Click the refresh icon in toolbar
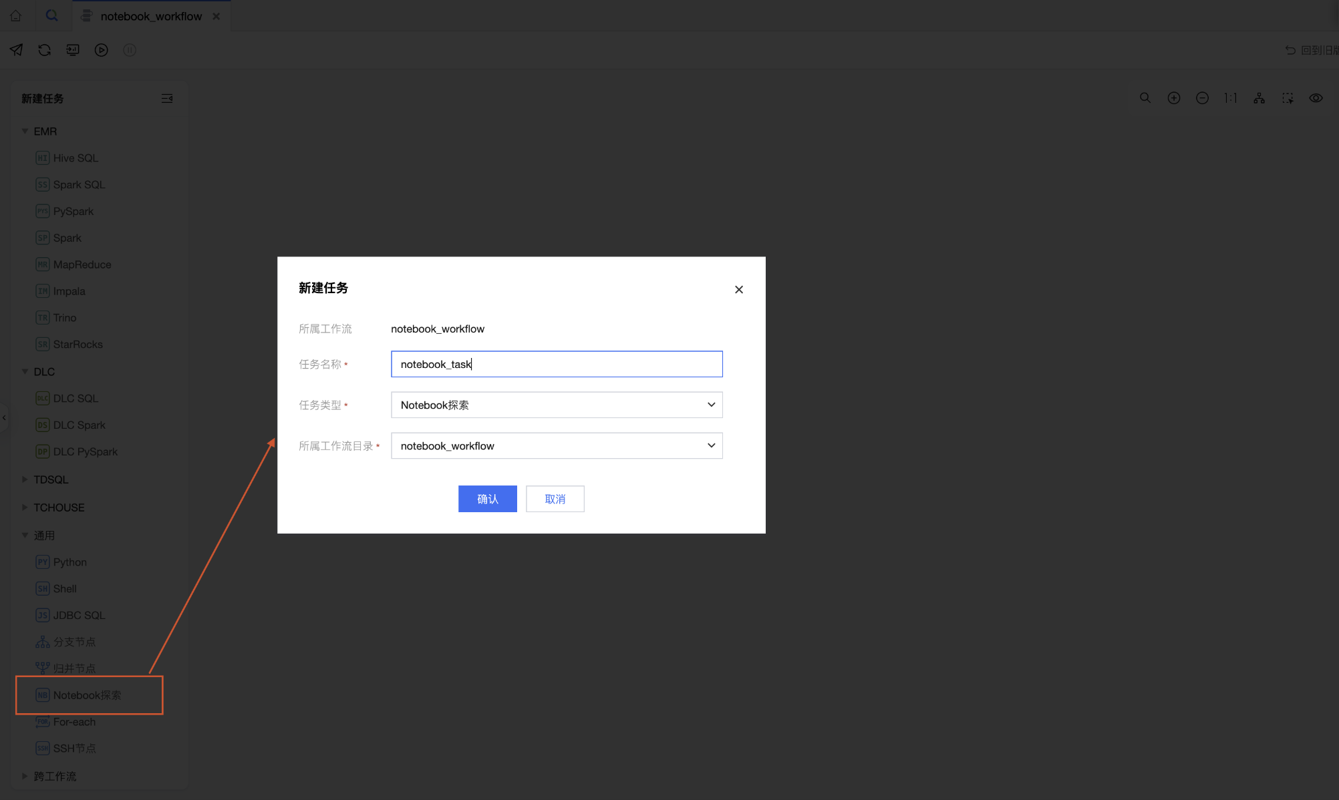This screenshot has height=800, width=1339. [45, 50]
